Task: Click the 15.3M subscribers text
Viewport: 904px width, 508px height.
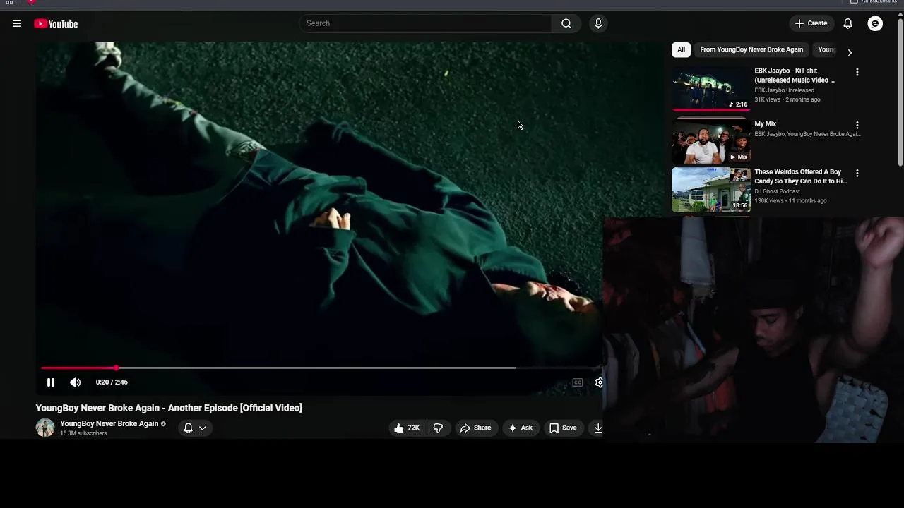Action: [x=83, y=433]
